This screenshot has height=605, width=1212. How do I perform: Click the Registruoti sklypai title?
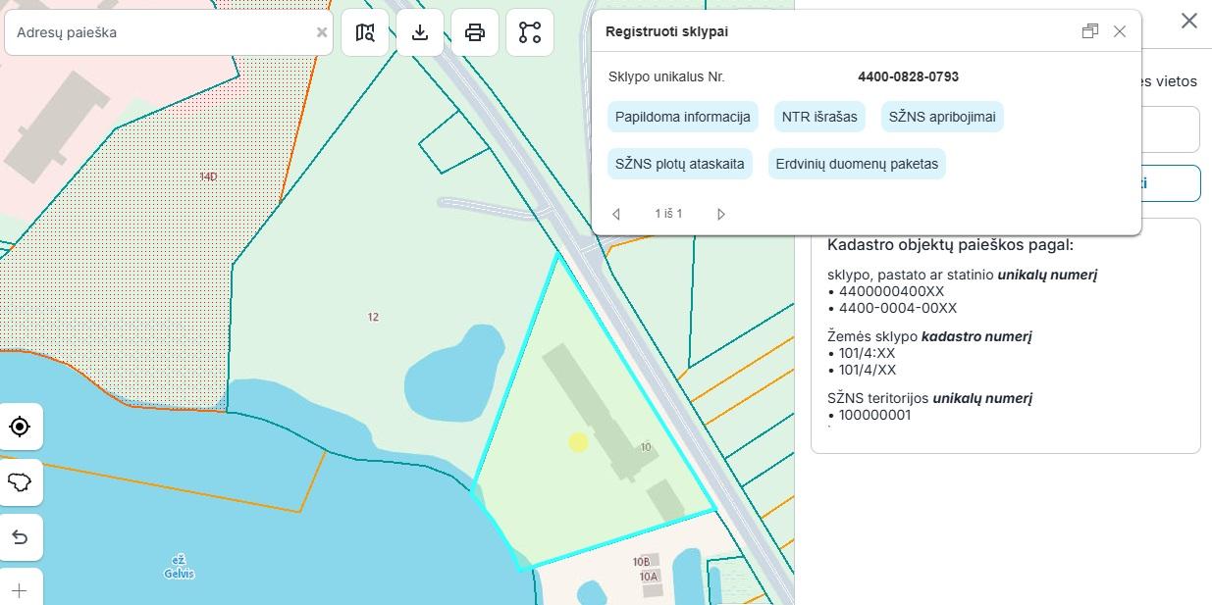666,31
